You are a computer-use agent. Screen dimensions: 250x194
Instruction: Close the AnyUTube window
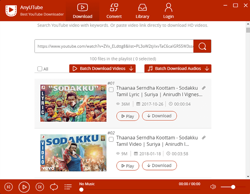(x=246, y=5)
